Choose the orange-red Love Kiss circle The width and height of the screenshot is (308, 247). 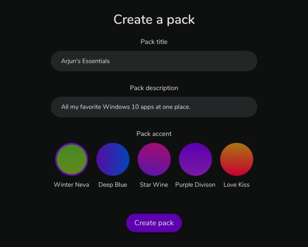click(x=236, y=159)
